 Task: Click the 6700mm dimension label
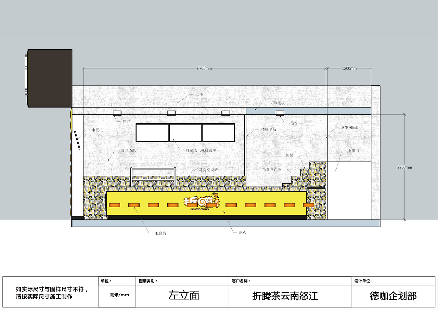[x=204, y=68]
